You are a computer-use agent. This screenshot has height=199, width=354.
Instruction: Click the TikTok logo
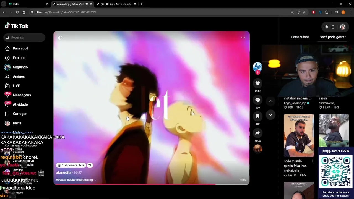(x=17, y=26)
